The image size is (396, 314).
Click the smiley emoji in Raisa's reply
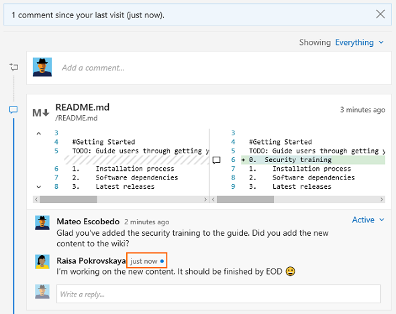(x=290, y=271)
